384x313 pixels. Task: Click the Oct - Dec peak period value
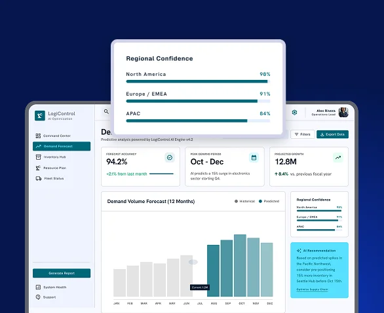pos(207,162)
